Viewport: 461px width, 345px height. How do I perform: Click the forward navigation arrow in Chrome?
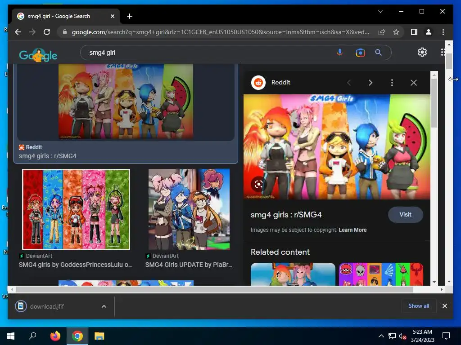32,32
